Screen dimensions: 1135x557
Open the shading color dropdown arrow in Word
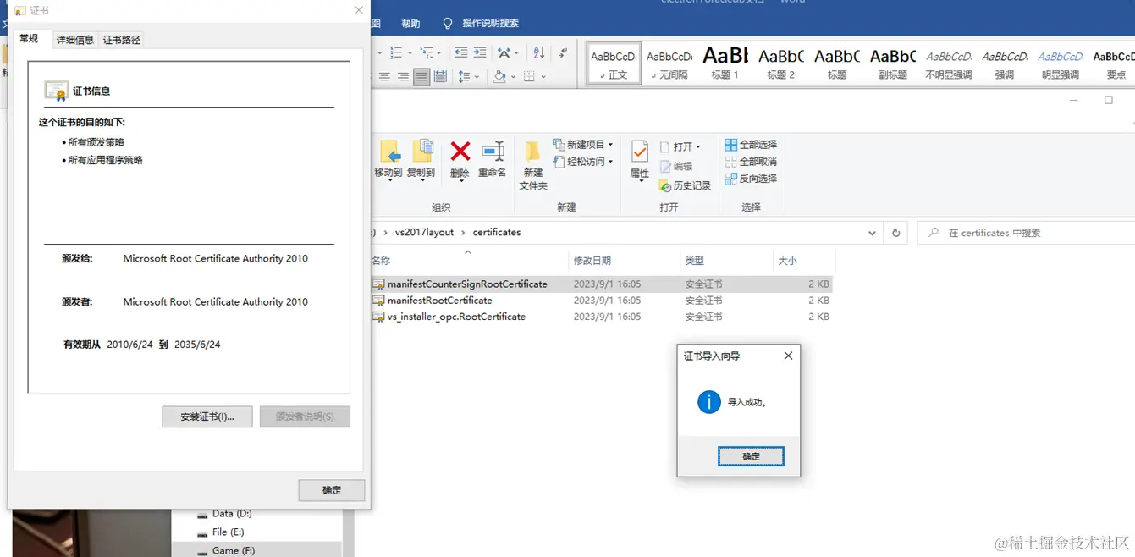tap(513, 77)
